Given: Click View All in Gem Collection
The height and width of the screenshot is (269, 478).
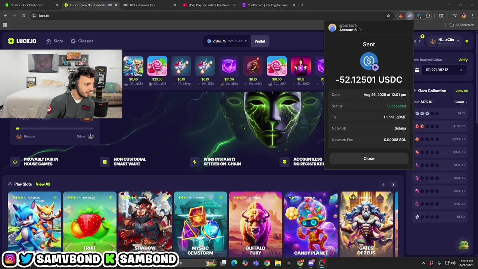Looking at the screenshot, I should click(461, 91).
